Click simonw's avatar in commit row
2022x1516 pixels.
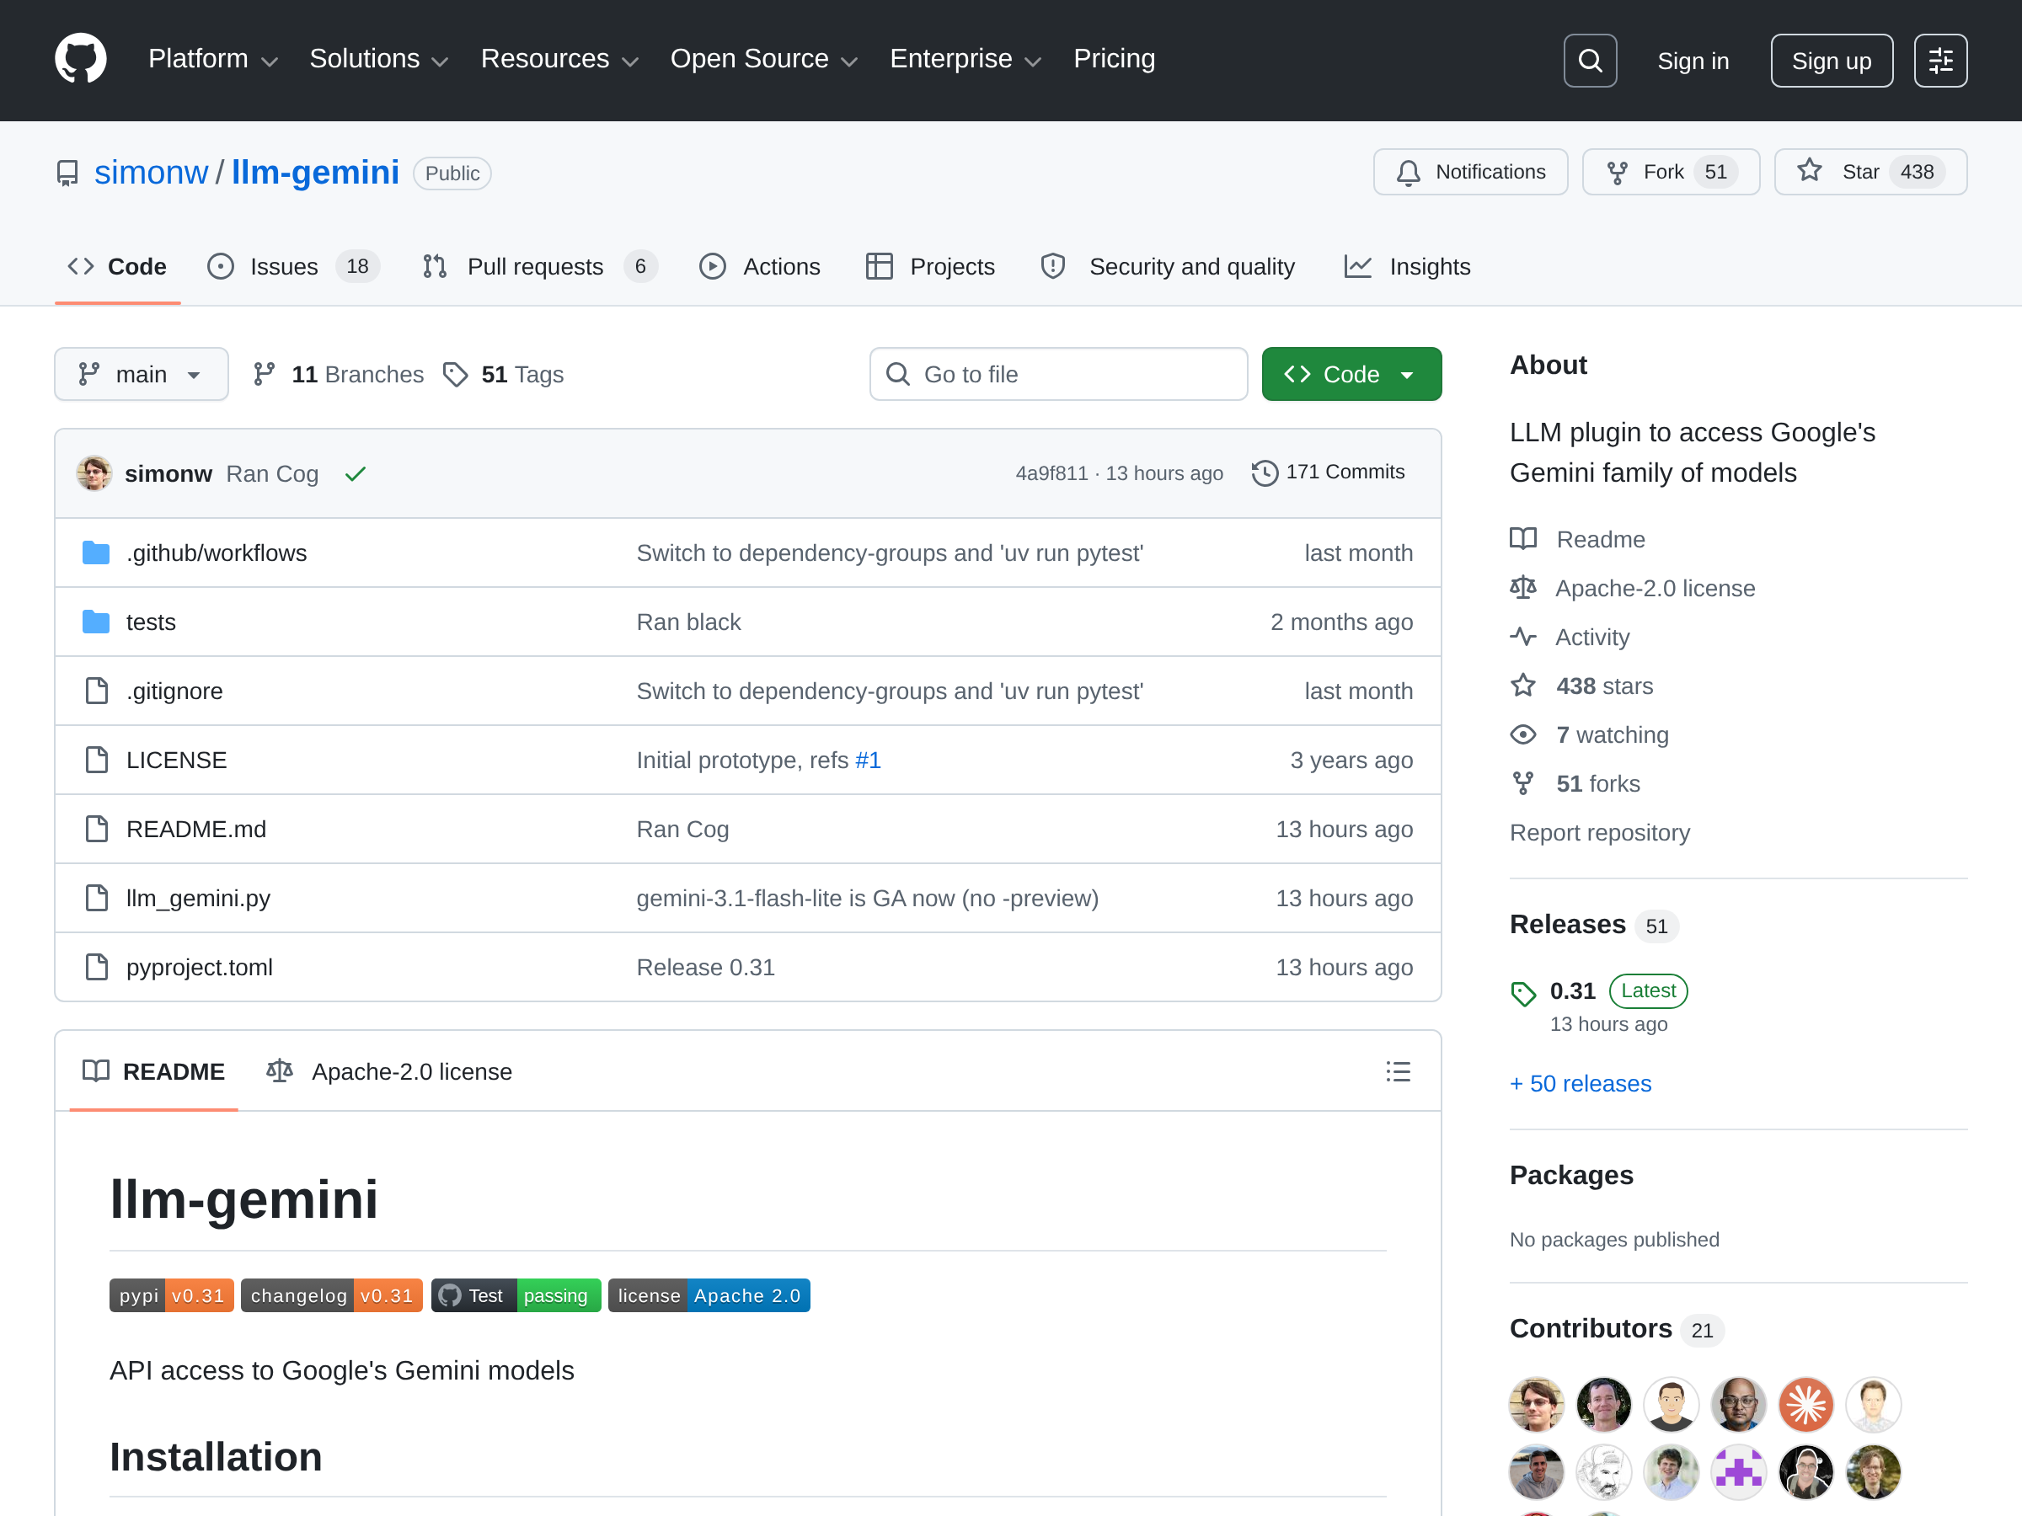pos(94,473)
